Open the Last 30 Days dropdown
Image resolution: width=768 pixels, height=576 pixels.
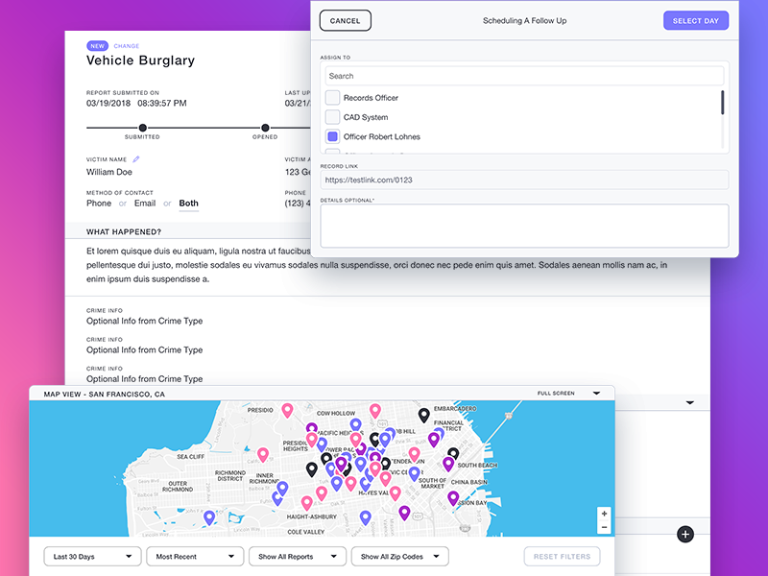click(92, 556)
